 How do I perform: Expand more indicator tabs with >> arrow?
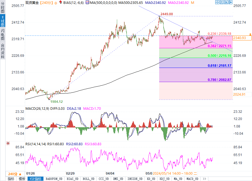[204, 179]
